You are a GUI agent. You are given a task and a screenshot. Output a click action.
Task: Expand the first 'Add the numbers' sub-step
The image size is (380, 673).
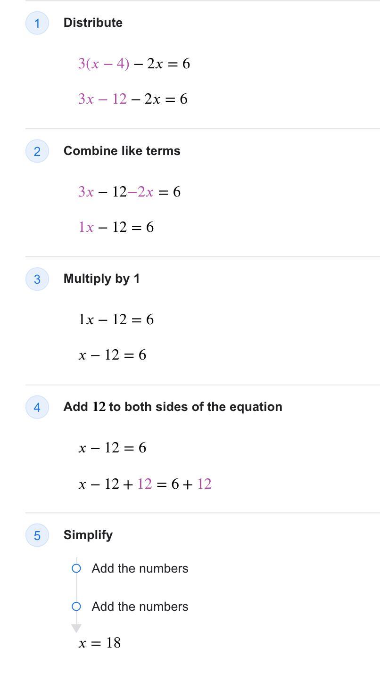pyautogui.click(x=140, y=568)
